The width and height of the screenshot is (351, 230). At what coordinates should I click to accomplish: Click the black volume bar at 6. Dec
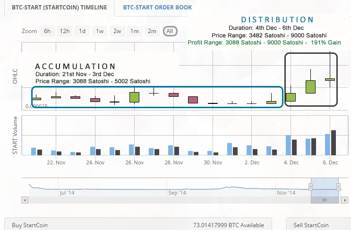(x=334, y=143)
